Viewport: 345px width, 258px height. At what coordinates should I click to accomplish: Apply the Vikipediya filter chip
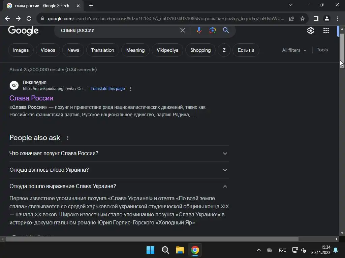167,50
